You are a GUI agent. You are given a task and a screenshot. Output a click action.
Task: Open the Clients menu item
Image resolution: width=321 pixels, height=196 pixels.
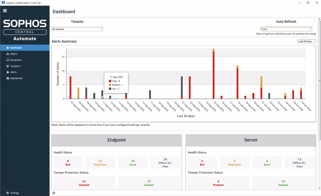point(14,54)
